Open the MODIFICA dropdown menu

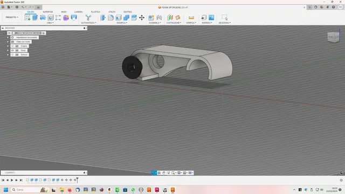tap(122, 23)
